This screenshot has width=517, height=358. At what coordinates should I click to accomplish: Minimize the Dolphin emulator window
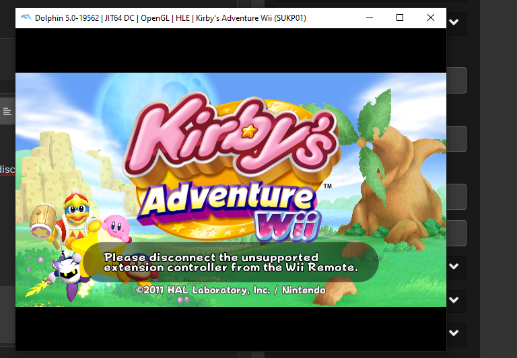tap(370, 17)
